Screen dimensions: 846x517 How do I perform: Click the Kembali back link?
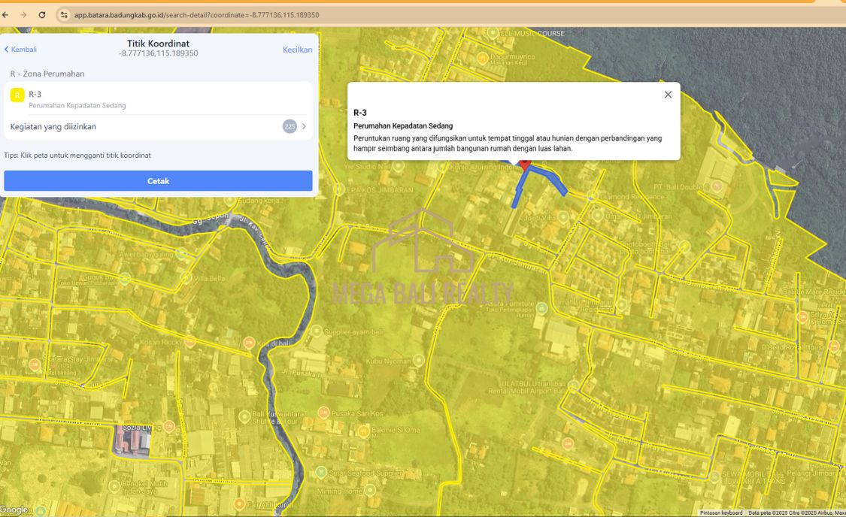pyautogui.click(x=20, y=50)
